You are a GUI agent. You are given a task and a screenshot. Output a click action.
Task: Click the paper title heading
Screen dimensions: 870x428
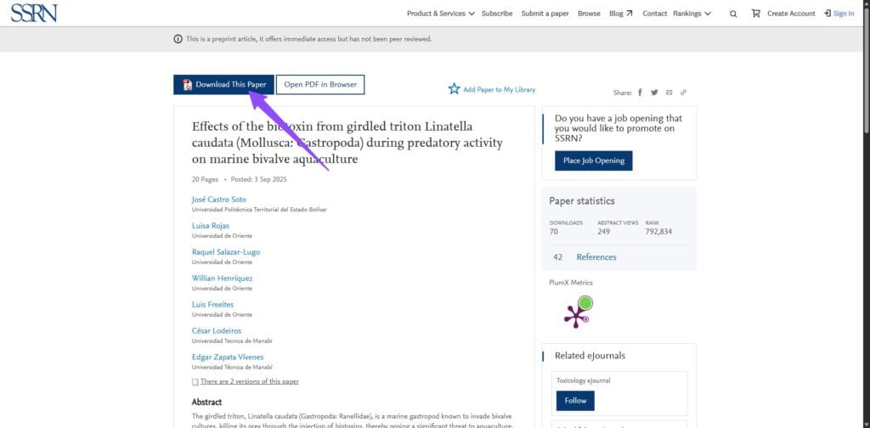tap(347, 143)
